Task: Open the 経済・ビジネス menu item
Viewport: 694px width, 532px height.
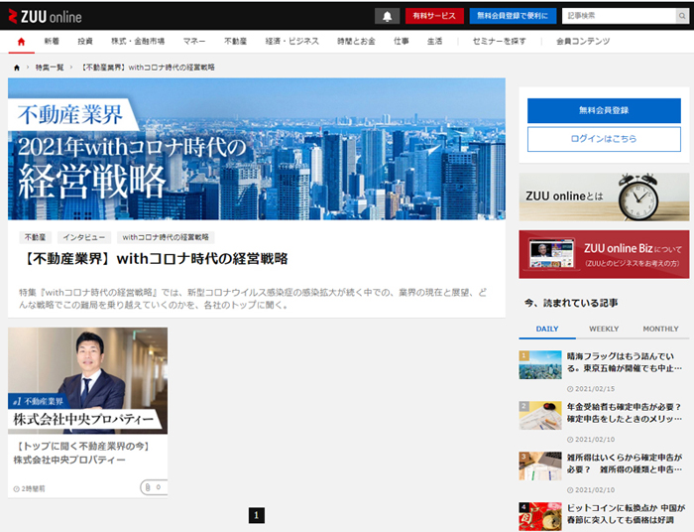Action: pos(292,42)
